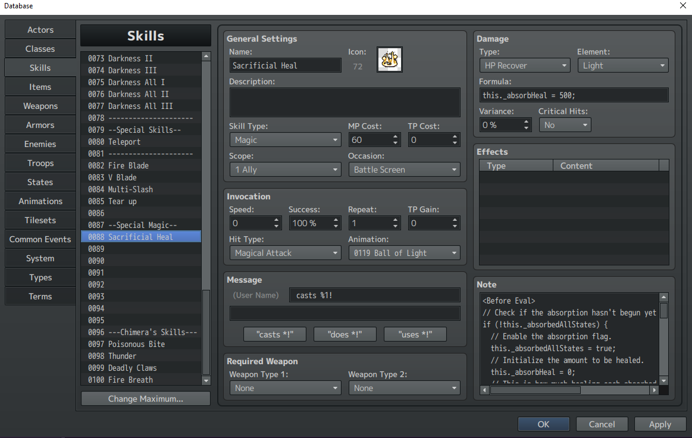Select skill 0082 Fire Blade

click(141, 165)
